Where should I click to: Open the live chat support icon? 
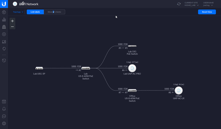click(x=4, y=116)
